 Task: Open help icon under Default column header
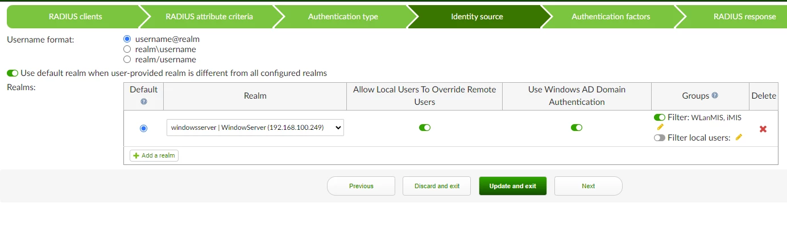(144, 101)
